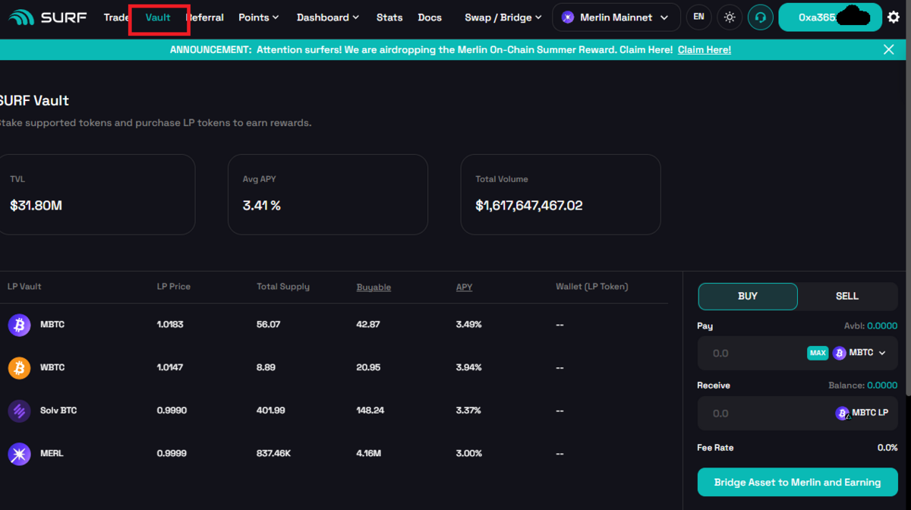Open headset support icon
911x510 pixels.
pyautogui.click(x=760, y=17)
